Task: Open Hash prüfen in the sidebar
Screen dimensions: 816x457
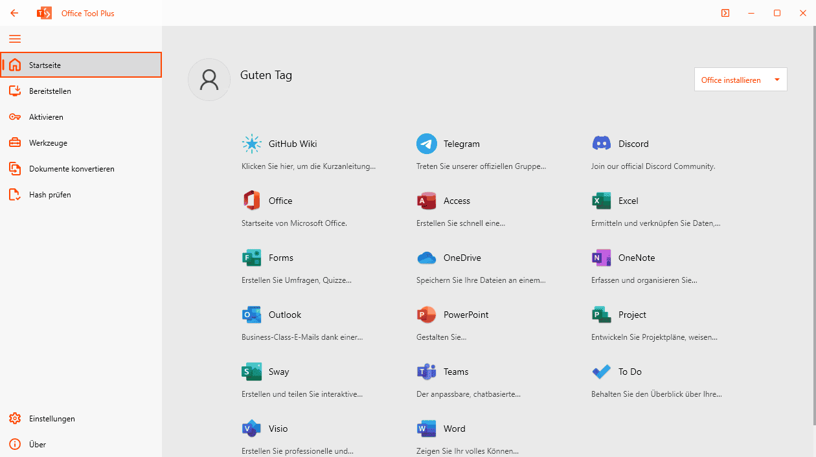Action: (81, 195)
